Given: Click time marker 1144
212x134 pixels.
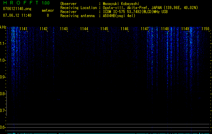Looking at the screenshot, I should click(x=84, y=29).
